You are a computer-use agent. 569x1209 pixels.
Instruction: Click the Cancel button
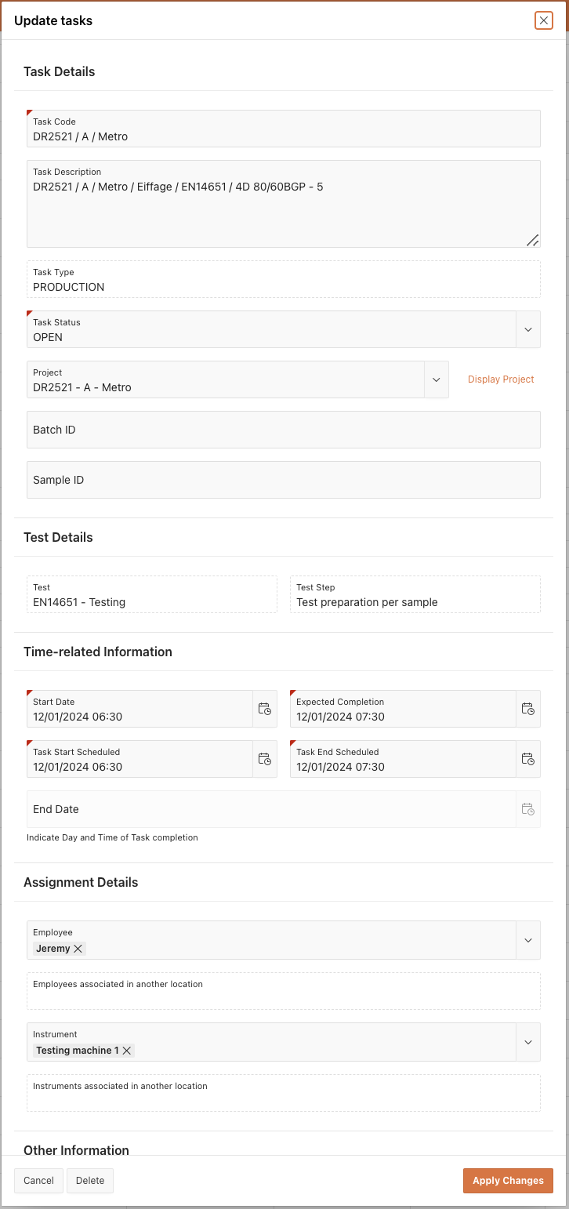38,1181
